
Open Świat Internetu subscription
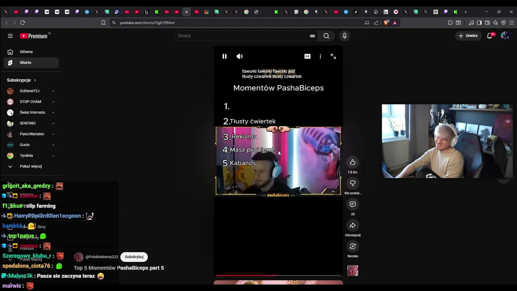click(31, 112)
